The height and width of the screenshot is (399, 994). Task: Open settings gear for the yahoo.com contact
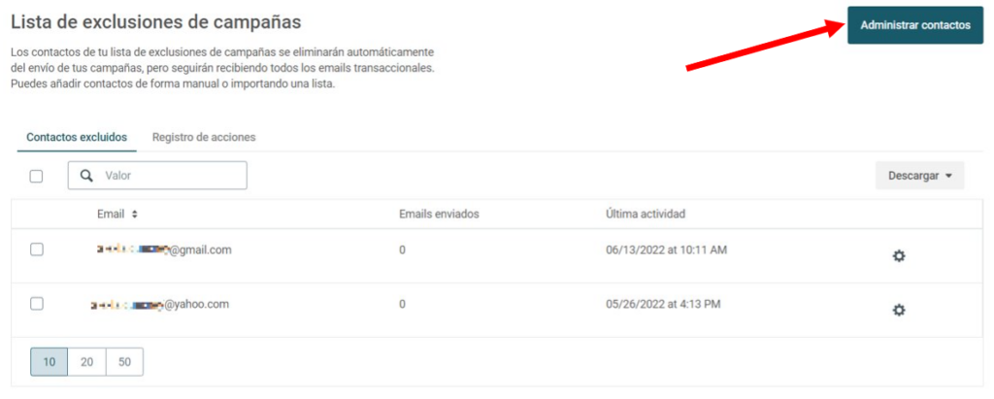pos(898,311)
